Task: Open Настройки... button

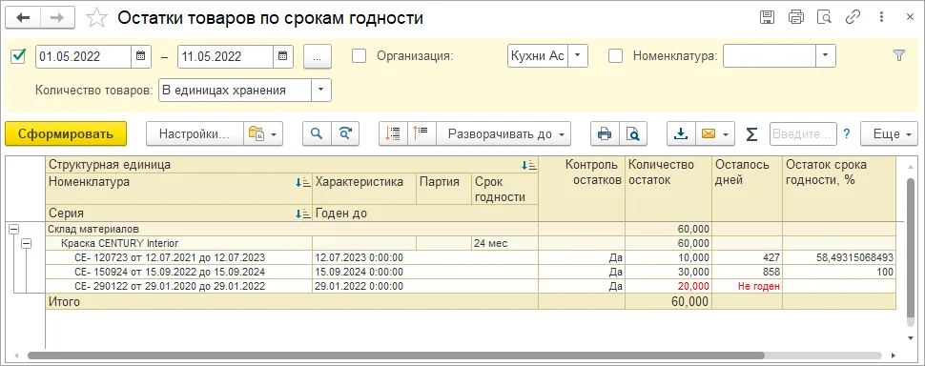Action: (195, 134)
